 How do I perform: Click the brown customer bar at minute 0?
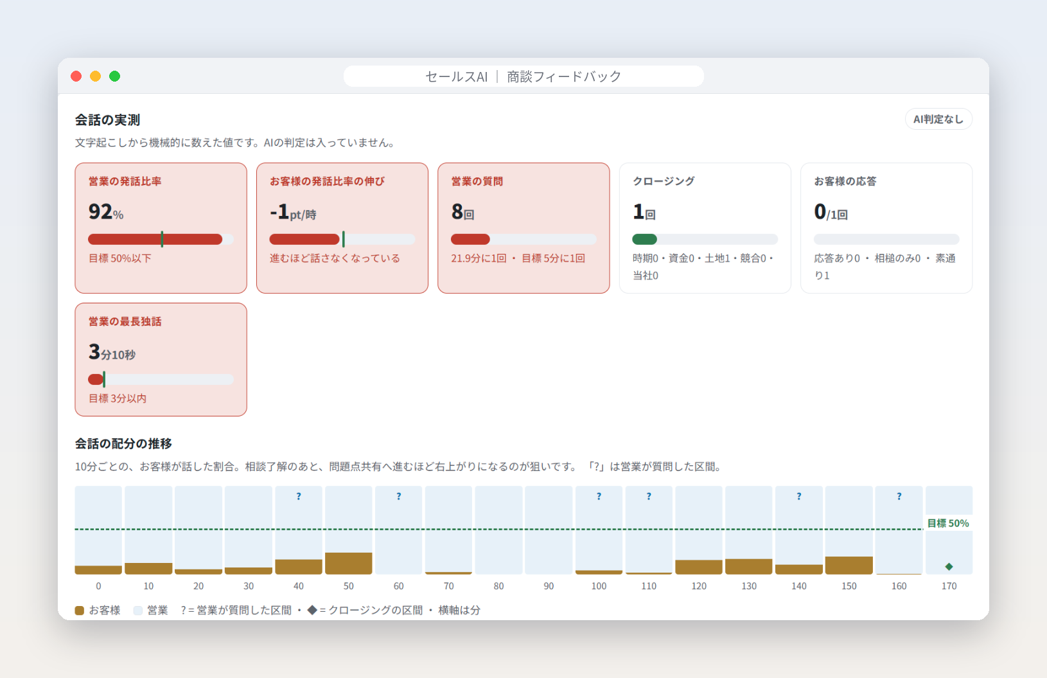point(98,570)
